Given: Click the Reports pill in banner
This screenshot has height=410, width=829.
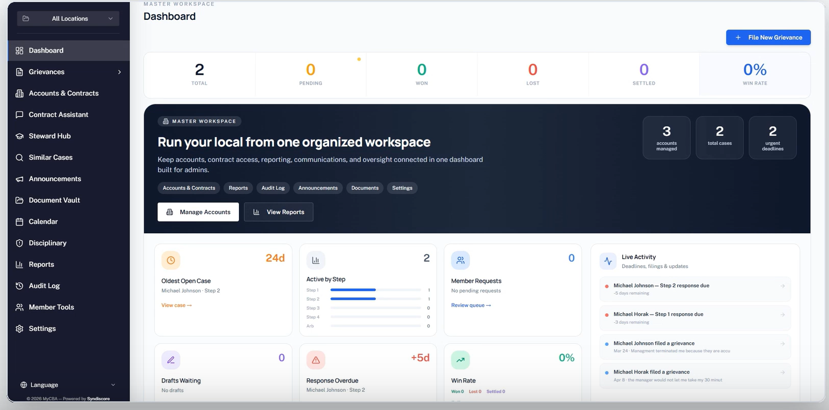Looking at the screenshot, I should click(238, 188).
